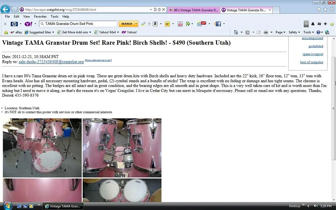This screenshot has height=210, width=336.
Task: Open the full pink drum kit photo
Action: pos(42,148)
